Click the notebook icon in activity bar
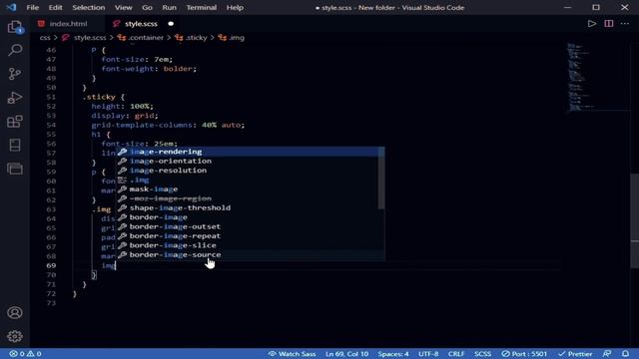This screenshot has height=359, width=639. pyautogui.click(x=15, y=145)
